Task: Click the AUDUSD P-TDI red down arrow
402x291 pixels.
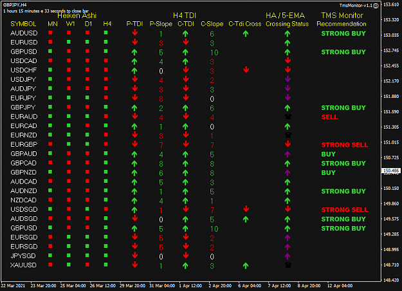Action: coord(134,33)
